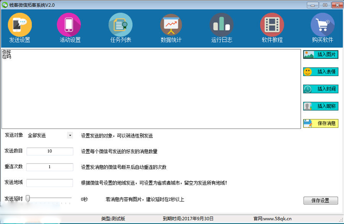Screen dimensions: 344x224
Task: Open 运行日志 run log icon
Action: 222,25
